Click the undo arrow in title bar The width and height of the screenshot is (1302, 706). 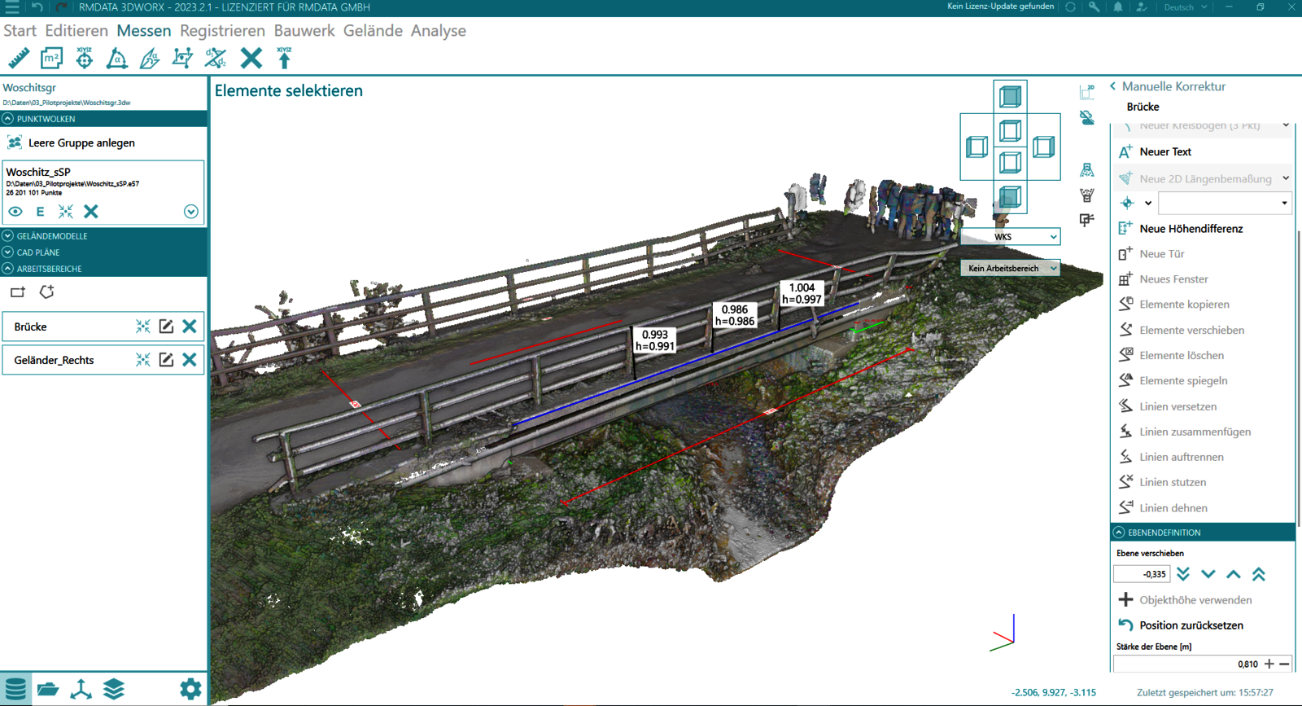click(37, 7)
